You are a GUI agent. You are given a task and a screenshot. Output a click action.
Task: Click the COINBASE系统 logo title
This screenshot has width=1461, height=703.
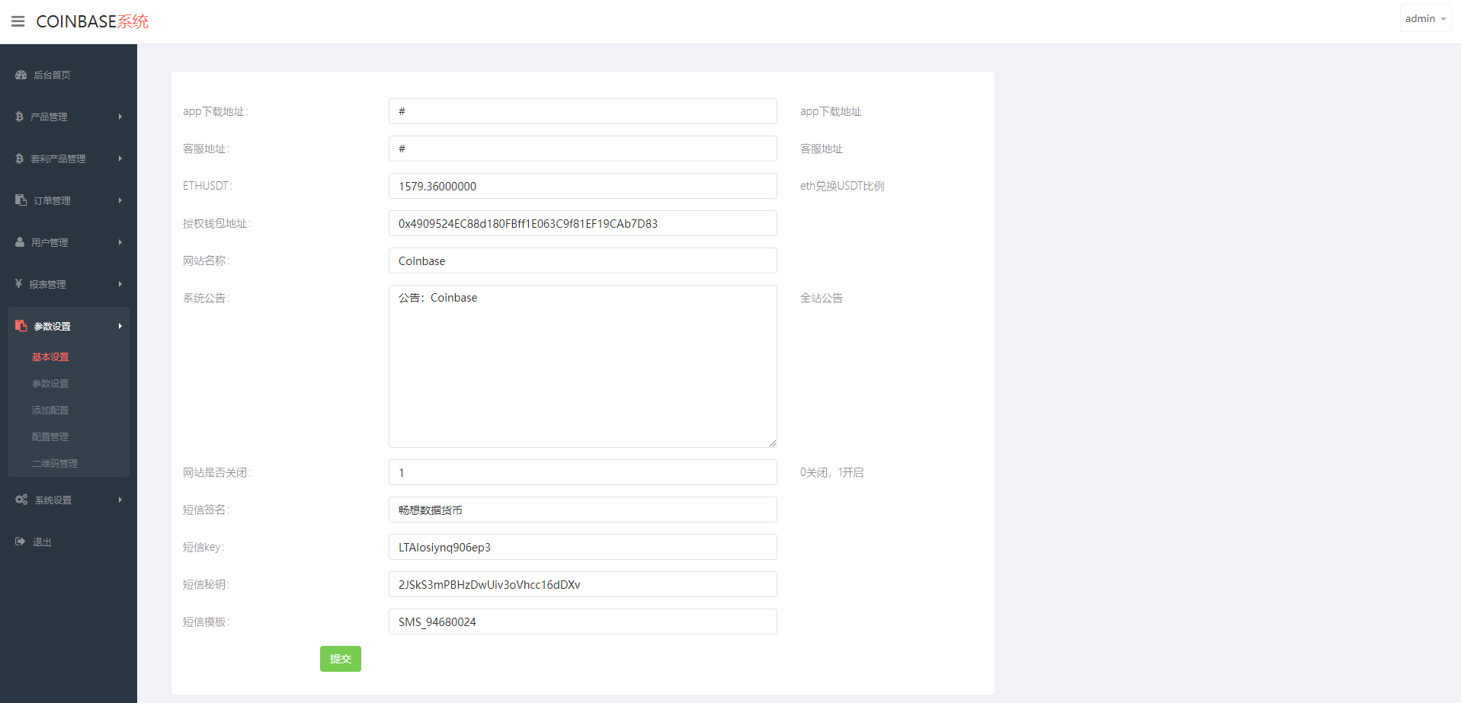click(92, 21)
